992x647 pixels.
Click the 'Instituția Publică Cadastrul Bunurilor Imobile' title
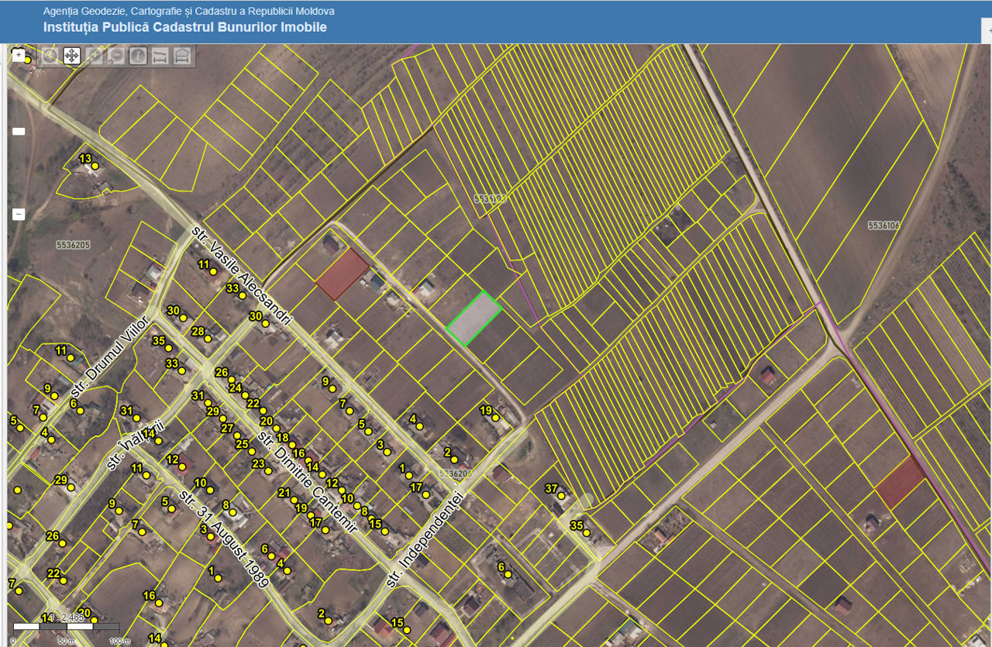tap(185, 27)
